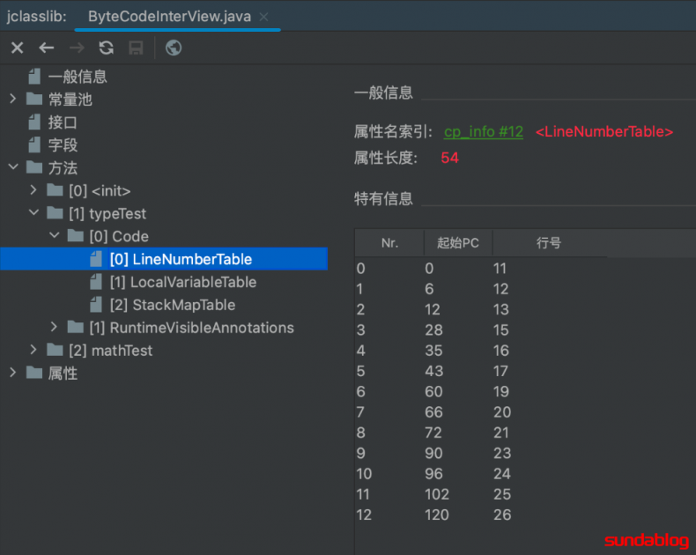Open the cp_info #12 link
Image resolution: width=696 pixels, height=555 pixels.
(x=484, y=132)
